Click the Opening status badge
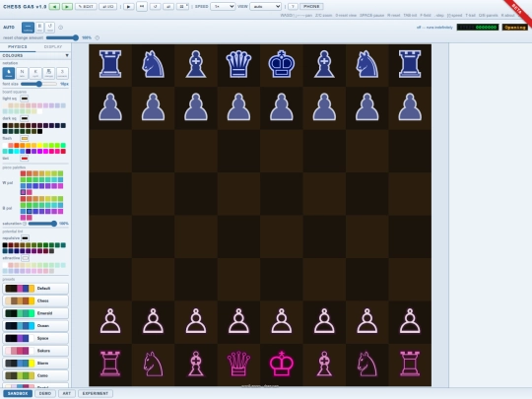The width and height of the screenshot is (532, 399). 515,28
